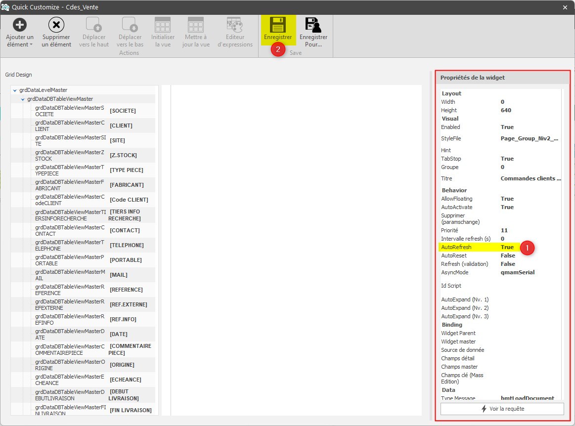Select the [TELEPHONE] column item
Screen dimensions: 575x426
pyautogui.click(x=127, y=245)
